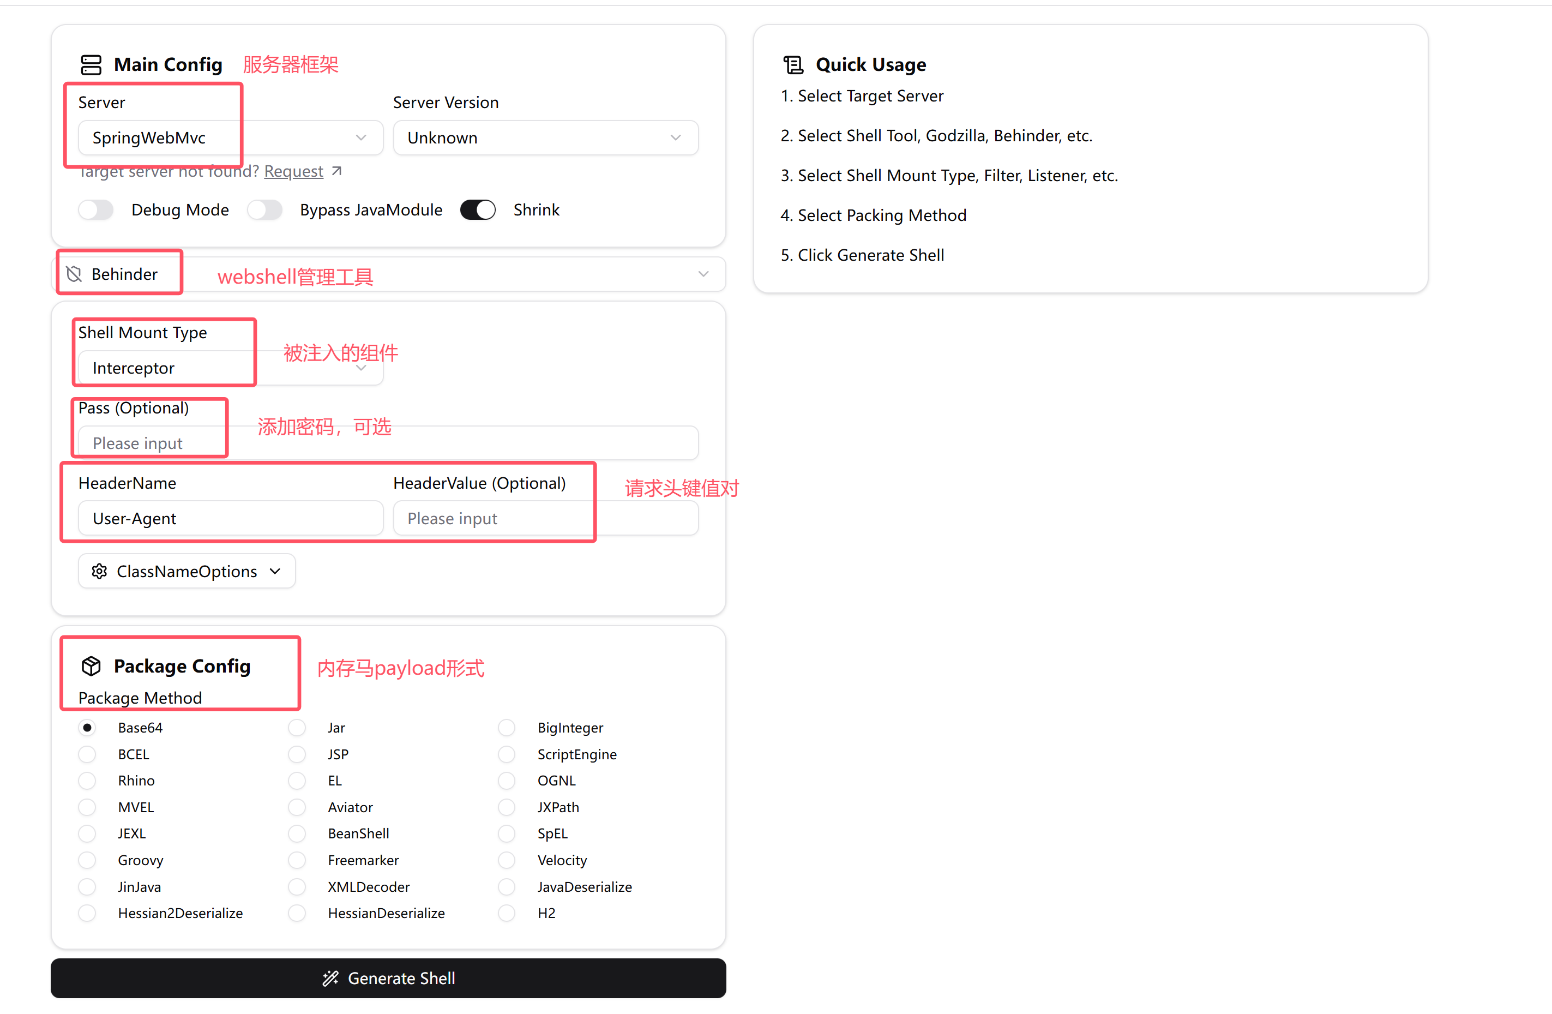1552x1014 pixels.
Task: Choose the BCEL package method
Action: (x=87, y=754)
